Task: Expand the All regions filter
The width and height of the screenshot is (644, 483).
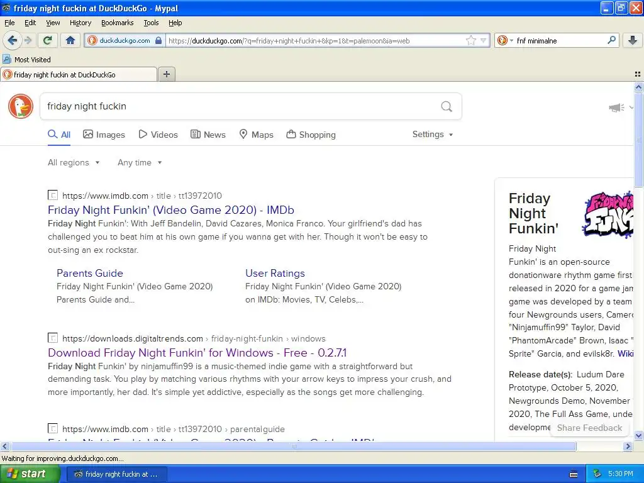Action: coord(74,163)
